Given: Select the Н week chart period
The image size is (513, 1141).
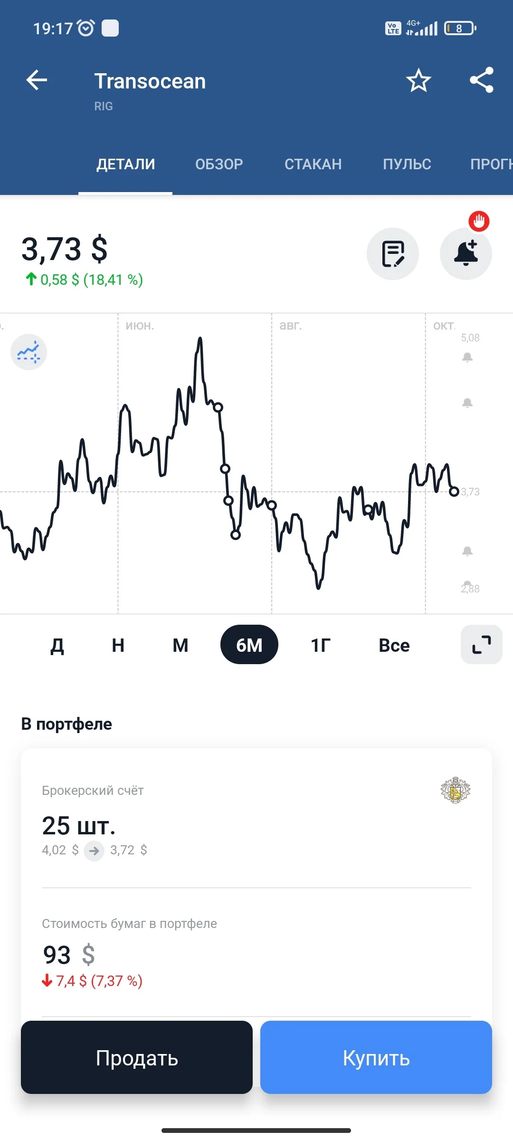Looking at the screenshot, I should tap(118, 645).
